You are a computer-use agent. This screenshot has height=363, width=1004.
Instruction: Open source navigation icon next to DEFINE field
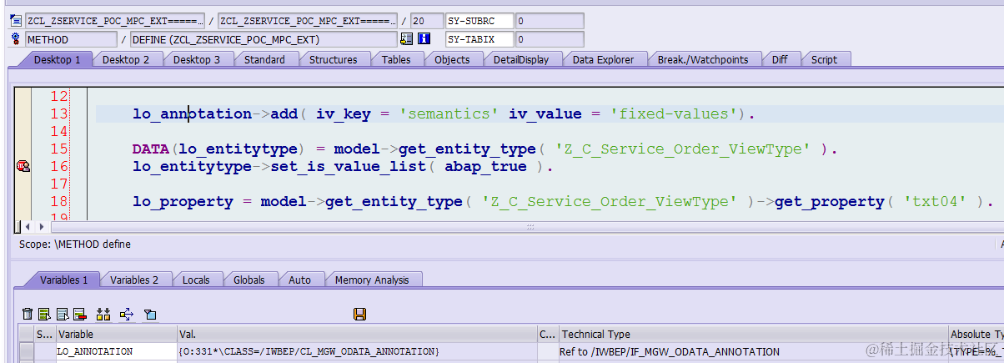407,38
